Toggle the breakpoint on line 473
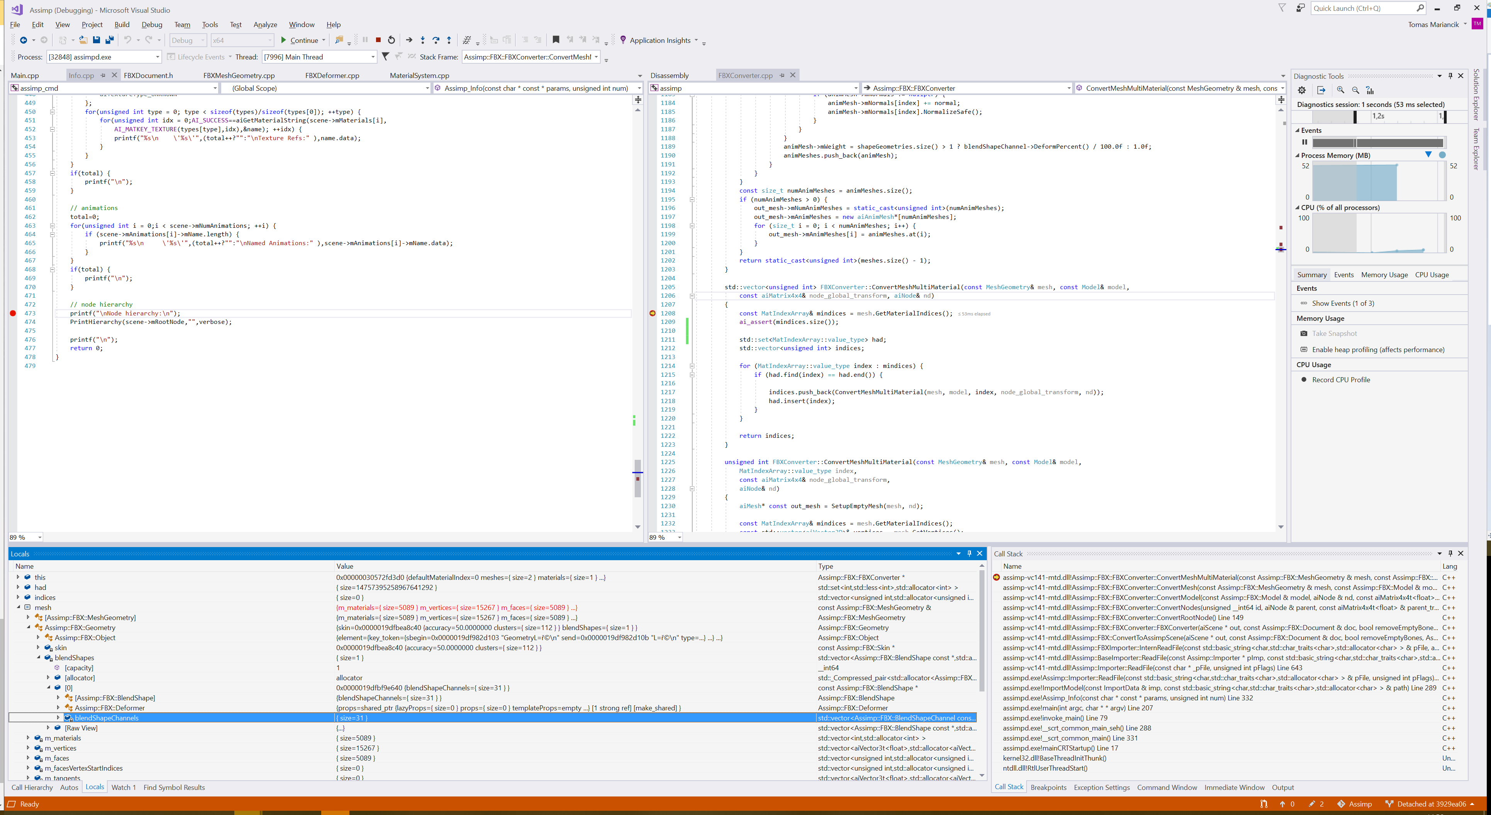 (12, 313)
